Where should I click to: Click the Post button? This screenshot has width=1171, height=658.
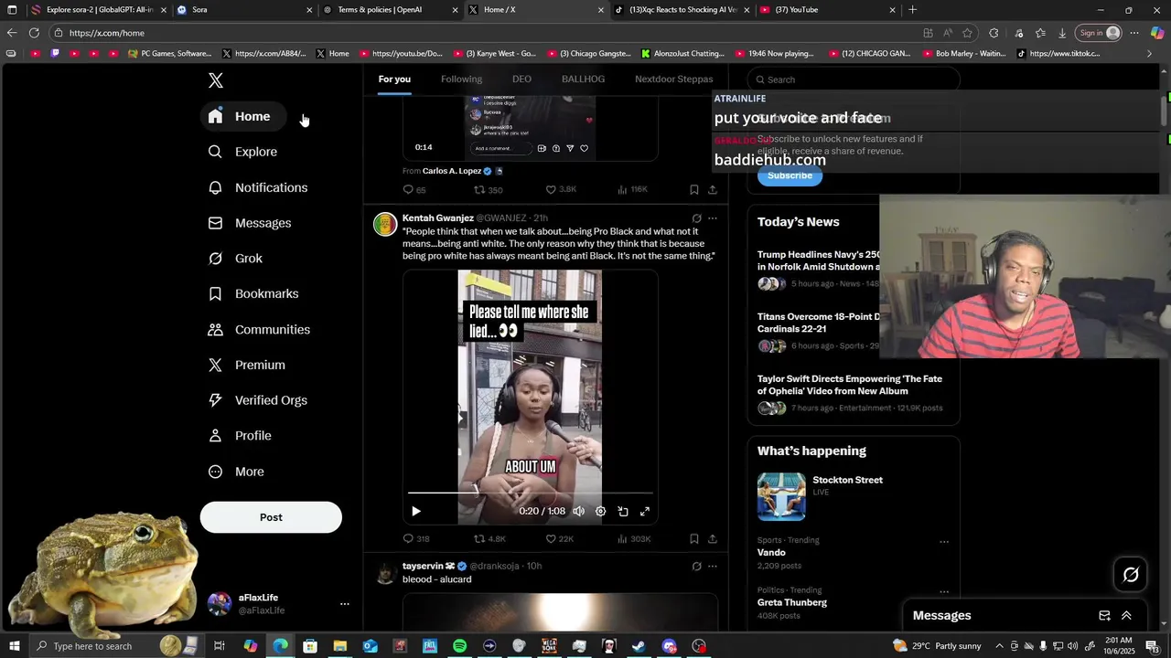click(x=271, y=517)
